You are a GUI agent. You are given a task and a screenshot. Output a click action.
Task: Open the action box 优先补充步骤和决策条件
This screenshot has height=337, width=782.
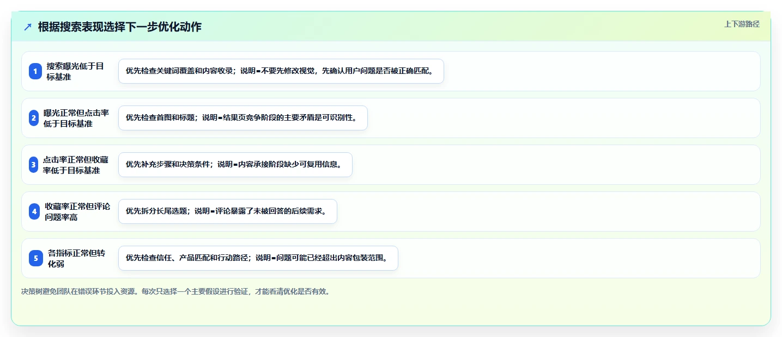point(235,165)
